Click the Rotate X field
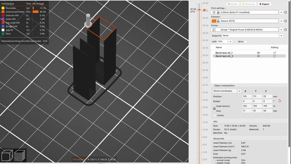 247,101
